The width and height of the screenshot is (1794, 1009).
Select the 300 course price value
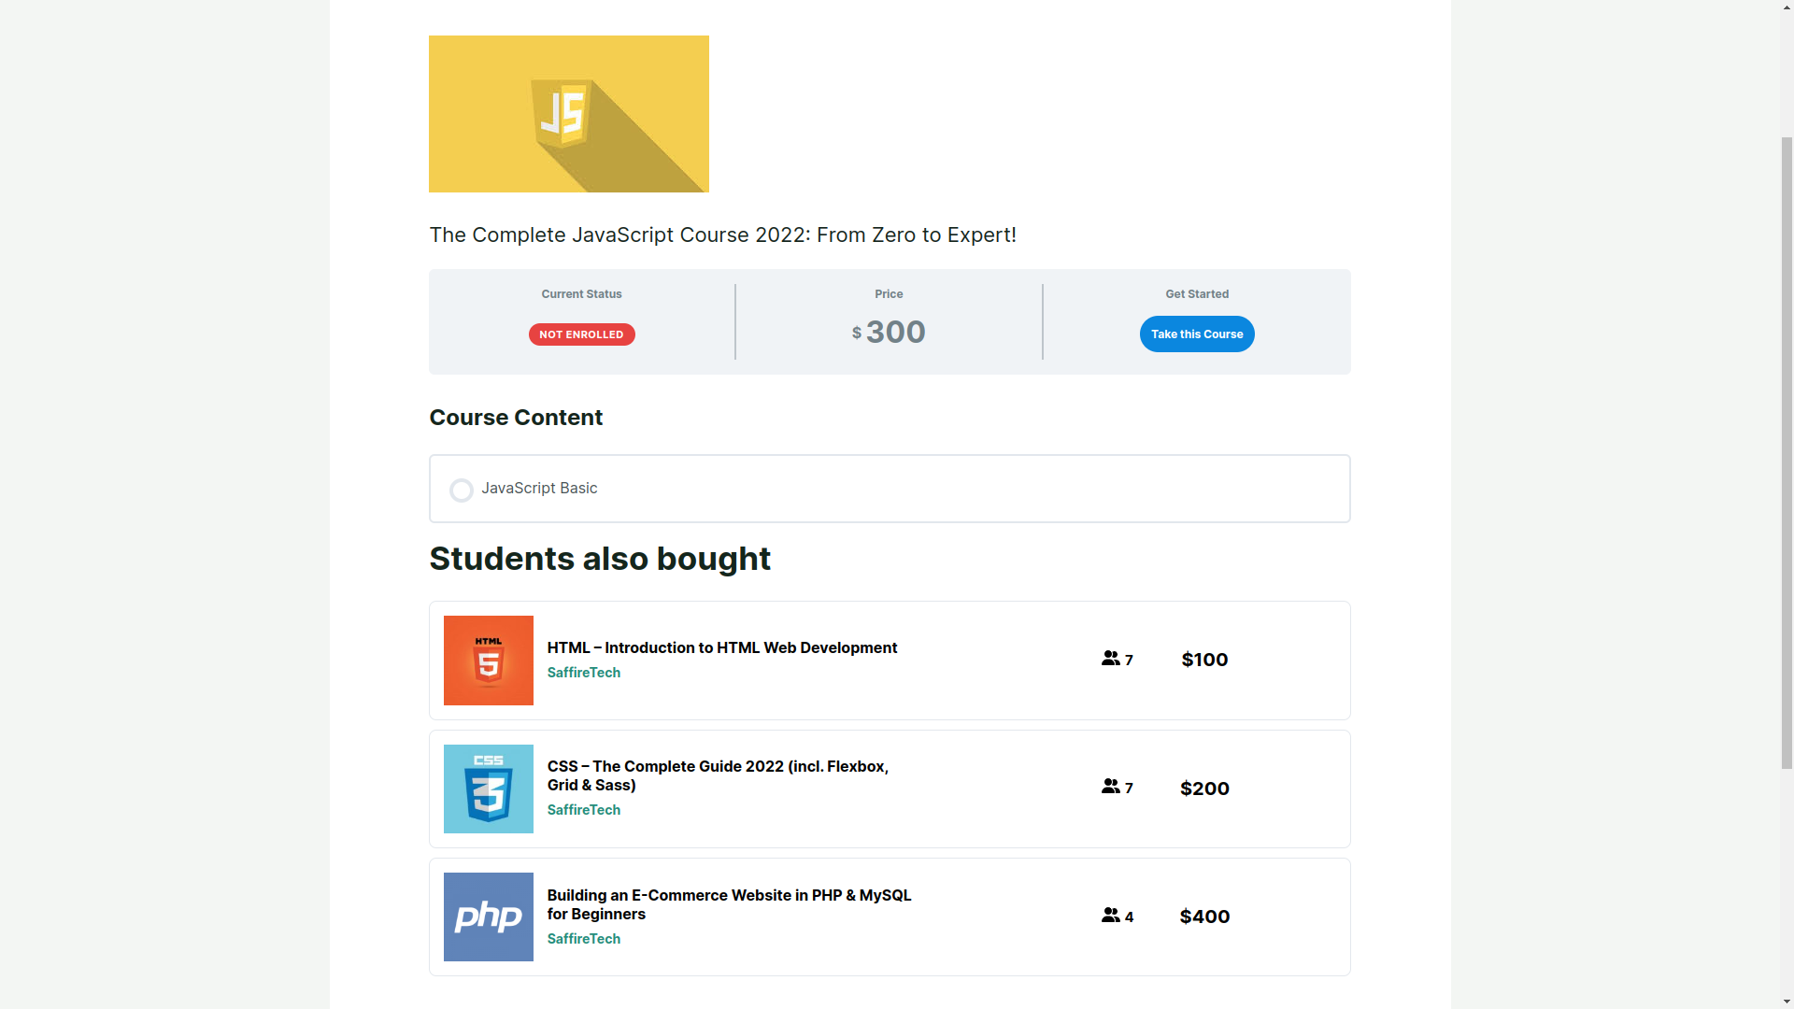tap(895, 332)
